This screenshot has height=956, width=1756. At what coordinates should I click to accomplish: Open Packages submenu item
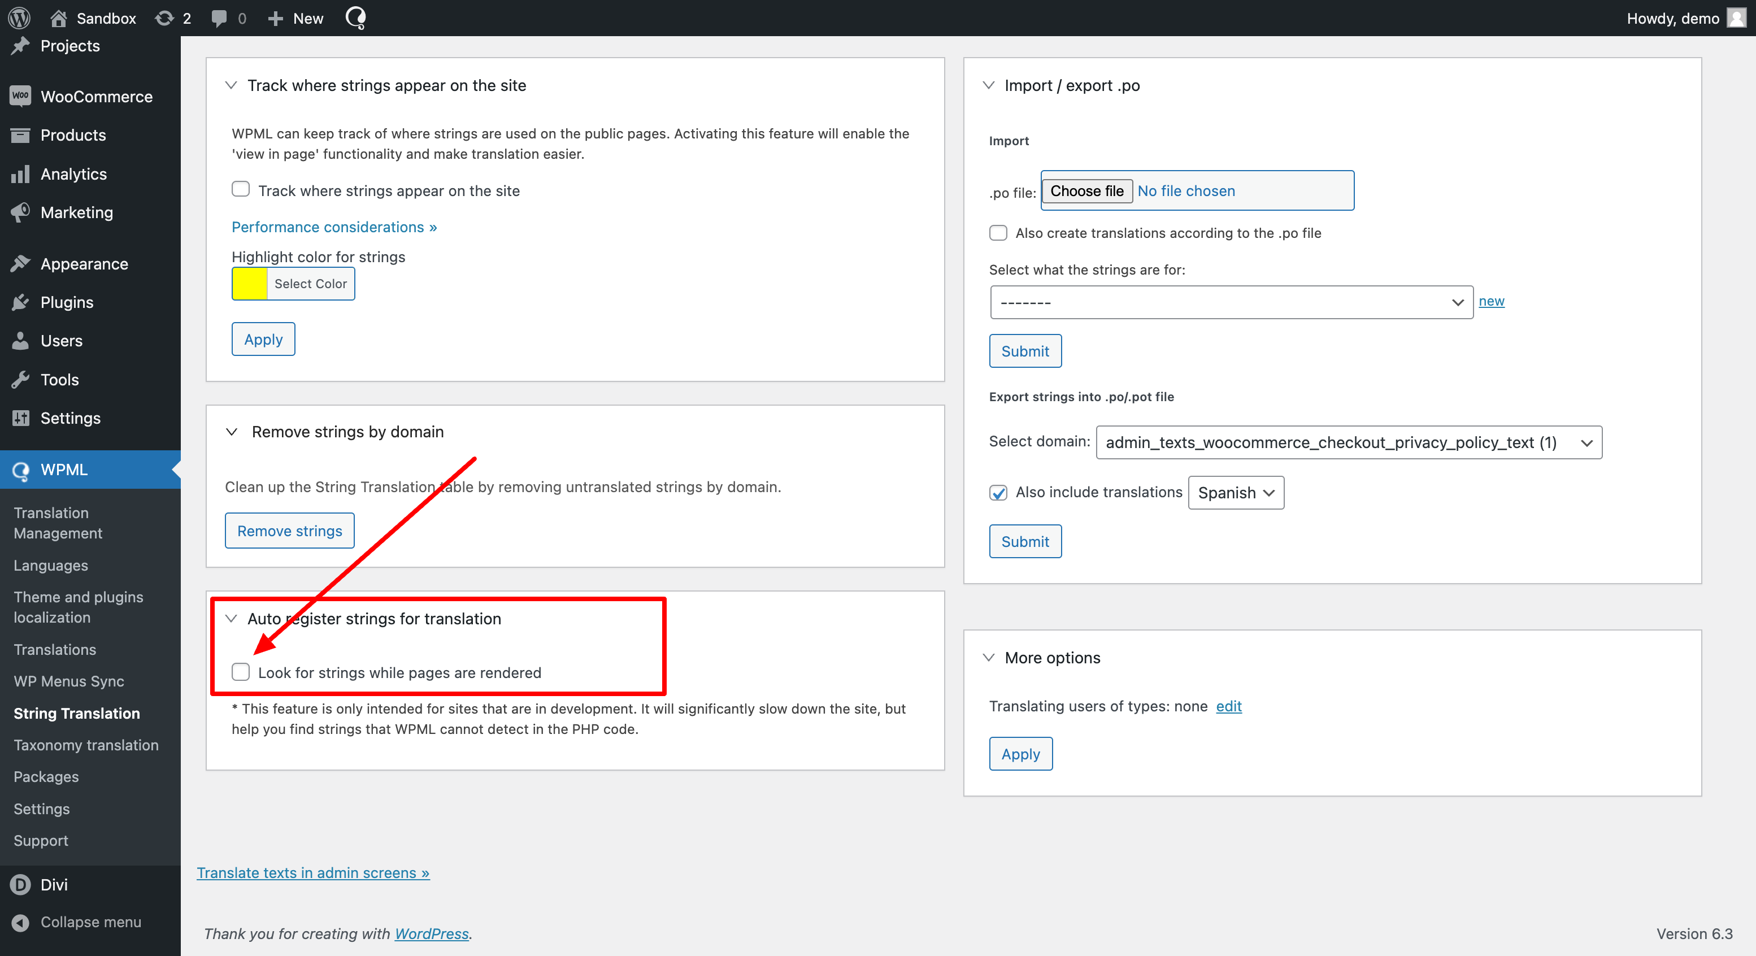coord(46,777)
